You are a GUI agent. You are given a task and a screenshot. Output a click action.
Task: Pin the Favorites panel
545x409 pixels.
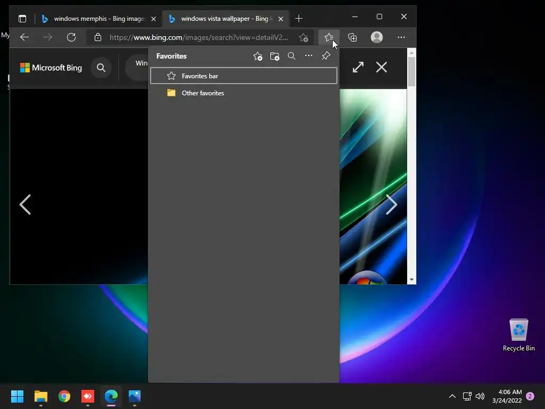(326, 55)
